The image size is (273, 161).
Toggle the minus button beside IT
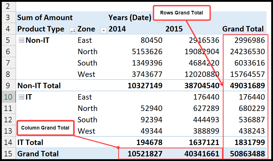(21, 97)
